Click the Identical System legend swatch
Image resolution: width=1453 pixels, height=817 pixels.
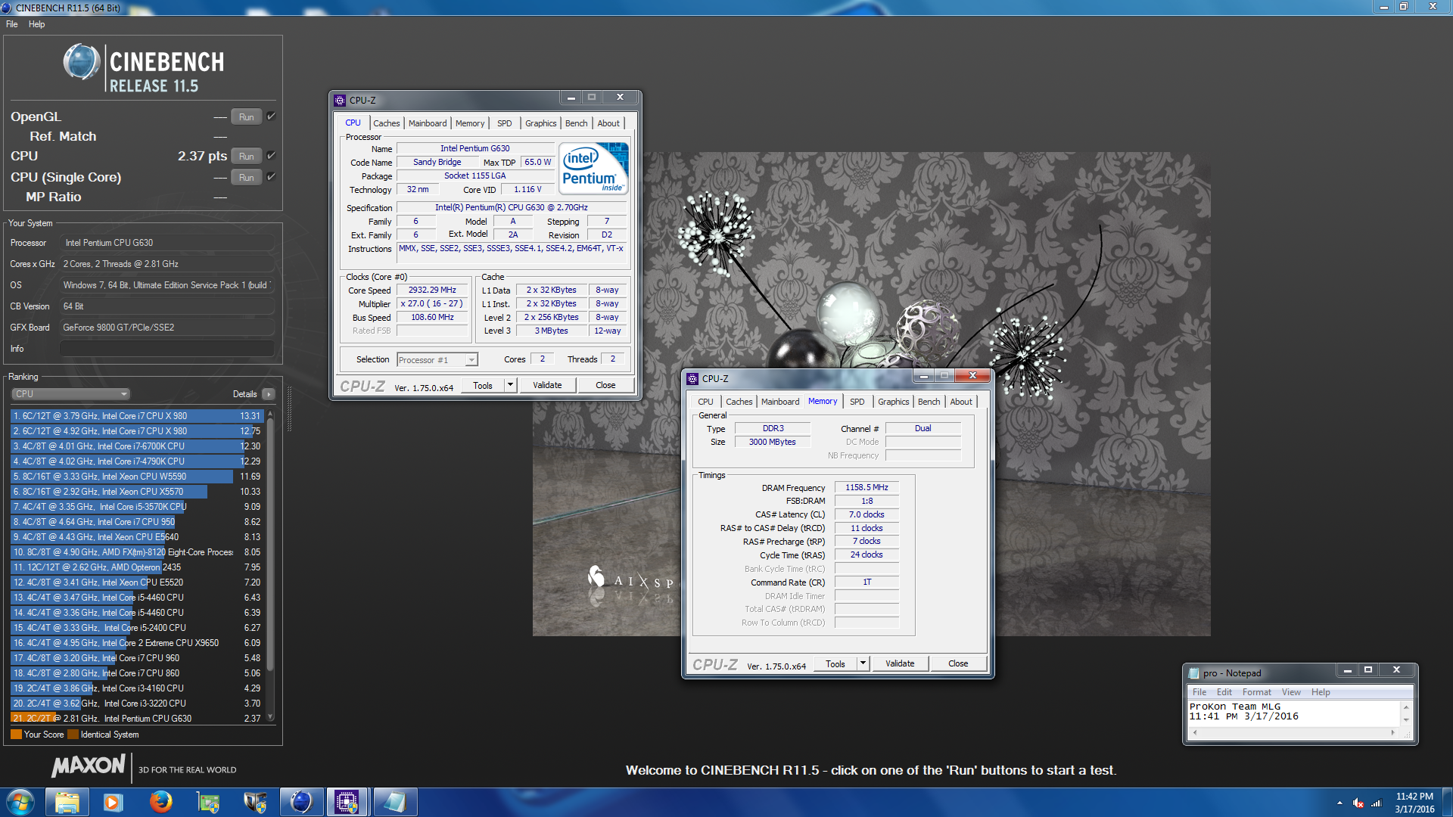[73, 735]
